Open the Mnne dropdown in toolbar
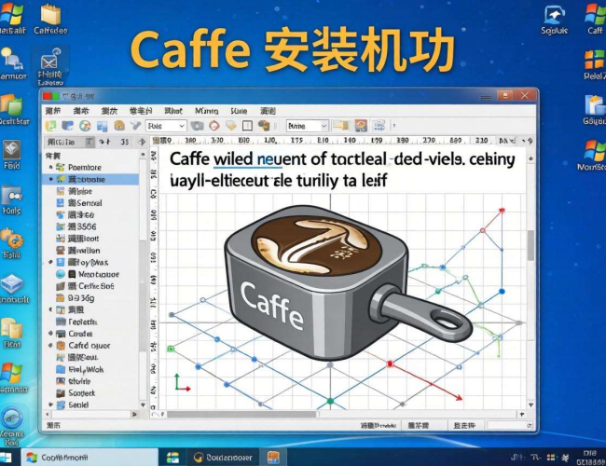 (308, 126)
